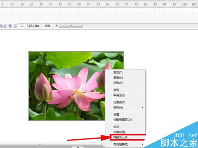
Task: Open Modify Onion Markers menu
Action: (15, 26)
